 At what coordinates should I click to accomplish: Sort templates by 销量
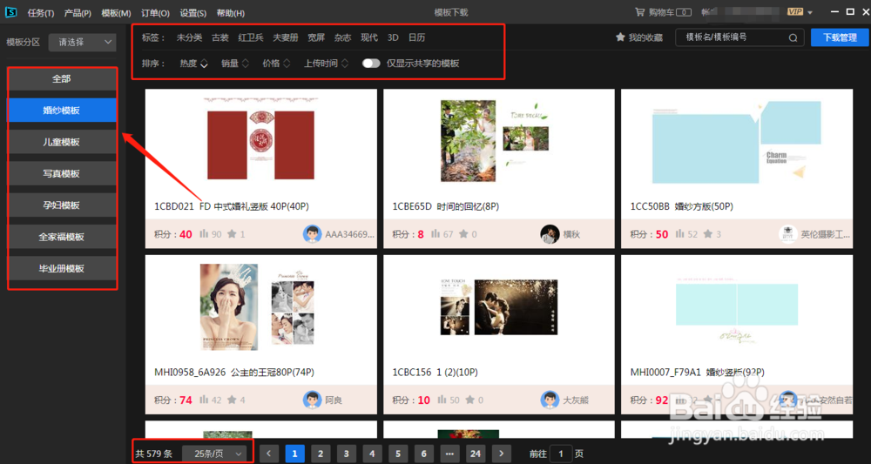[234, 64]
